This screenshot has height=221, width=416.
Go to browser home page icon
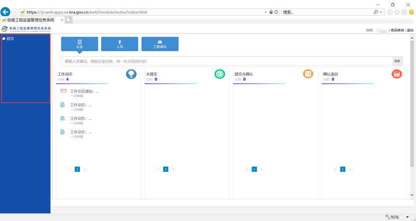pyautogui.click(x=389, y=12)
